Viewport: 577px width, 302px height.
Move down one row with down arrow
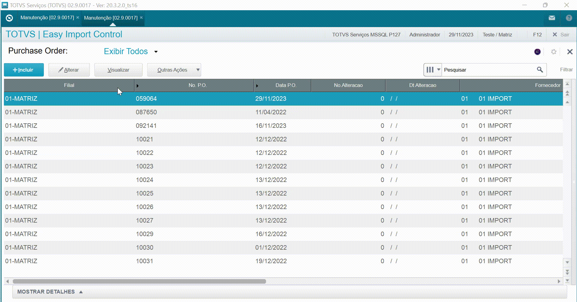567,262
